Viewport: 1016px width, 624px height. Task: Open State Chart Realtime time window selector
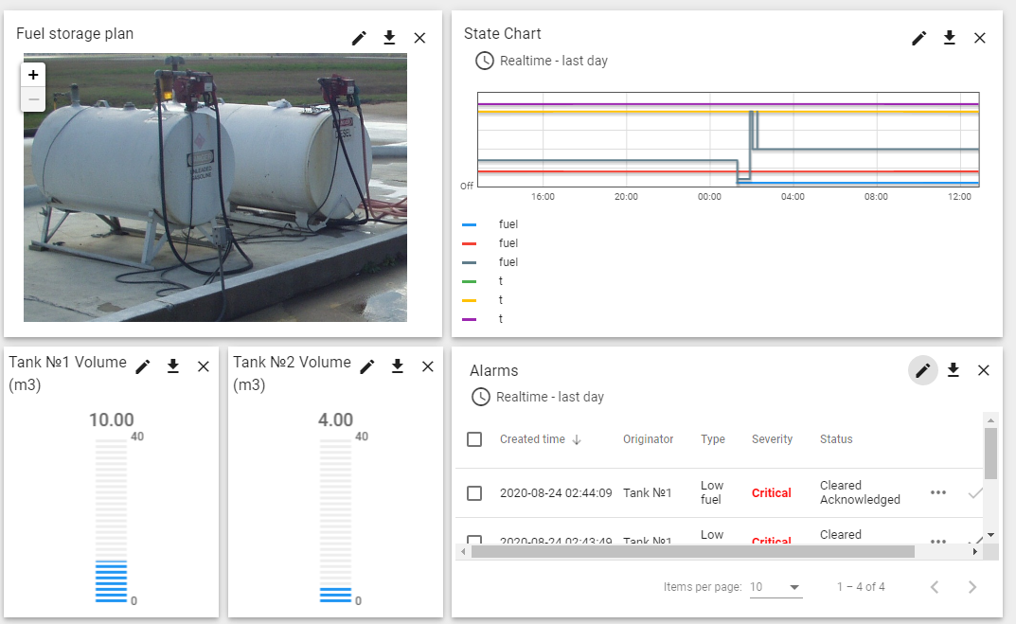click(x=543, y=61)
